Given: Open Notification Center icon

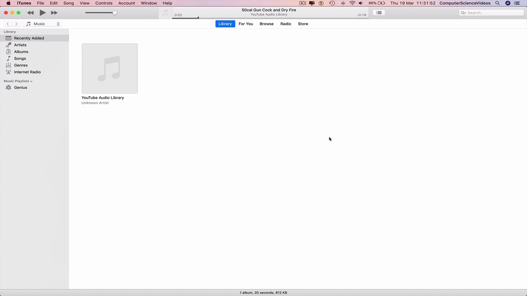Looking at the screenshot, I should 517,3.
